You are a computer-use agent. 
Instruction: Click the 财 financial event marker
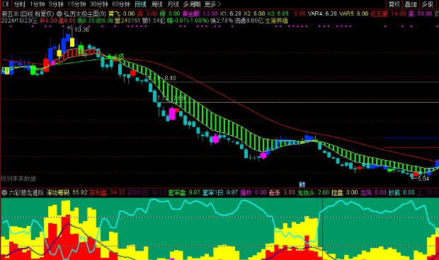(x=302, y=184)
